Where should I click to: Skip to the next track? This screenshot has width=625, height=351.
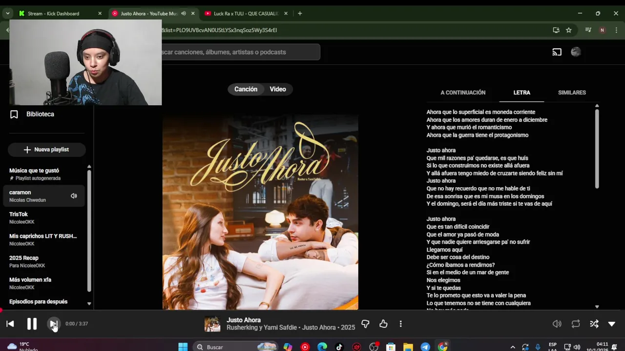click(x=53, y=324)
